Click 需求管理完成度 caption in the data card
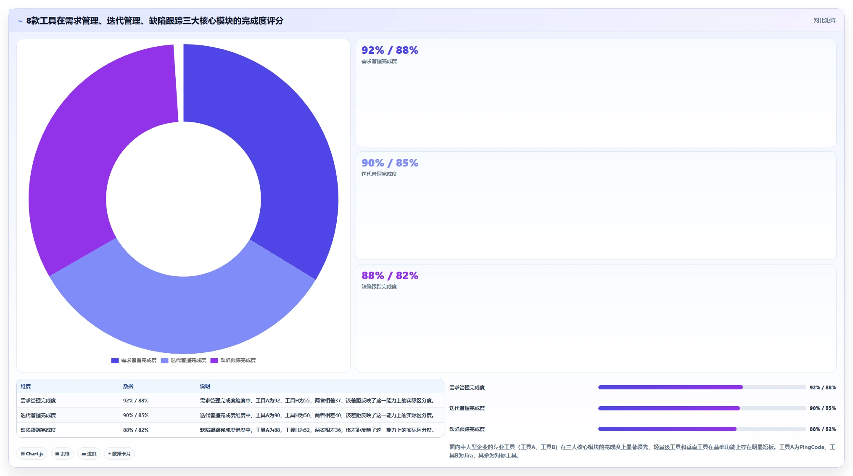The width and height of the screenshot is (853, 476). [379, 61]
